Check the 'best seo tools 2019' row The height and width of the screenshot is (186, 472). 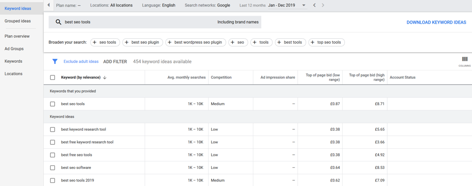click(53, 180)
